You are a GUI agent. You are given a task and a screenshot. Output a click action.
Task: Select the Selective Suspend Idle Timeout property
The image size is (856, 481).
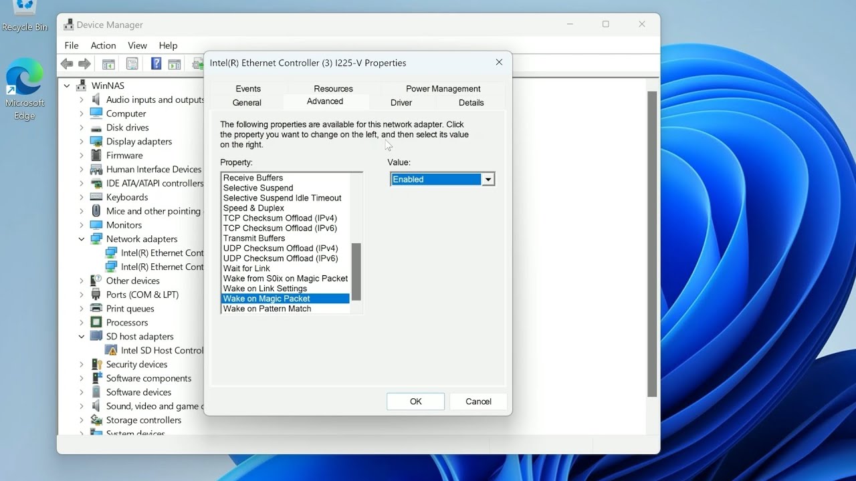282,198
